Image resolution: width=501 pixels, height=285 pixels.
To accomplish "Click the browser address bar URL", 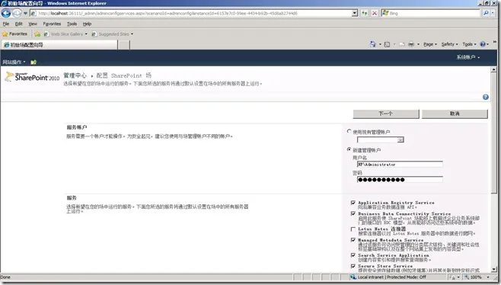I will (x=191, y=14).
